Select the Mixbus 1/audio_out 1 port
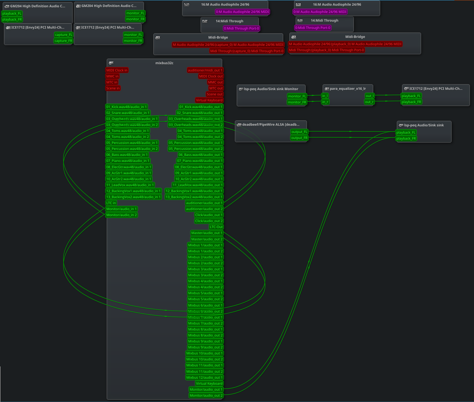 pos(205,245)
